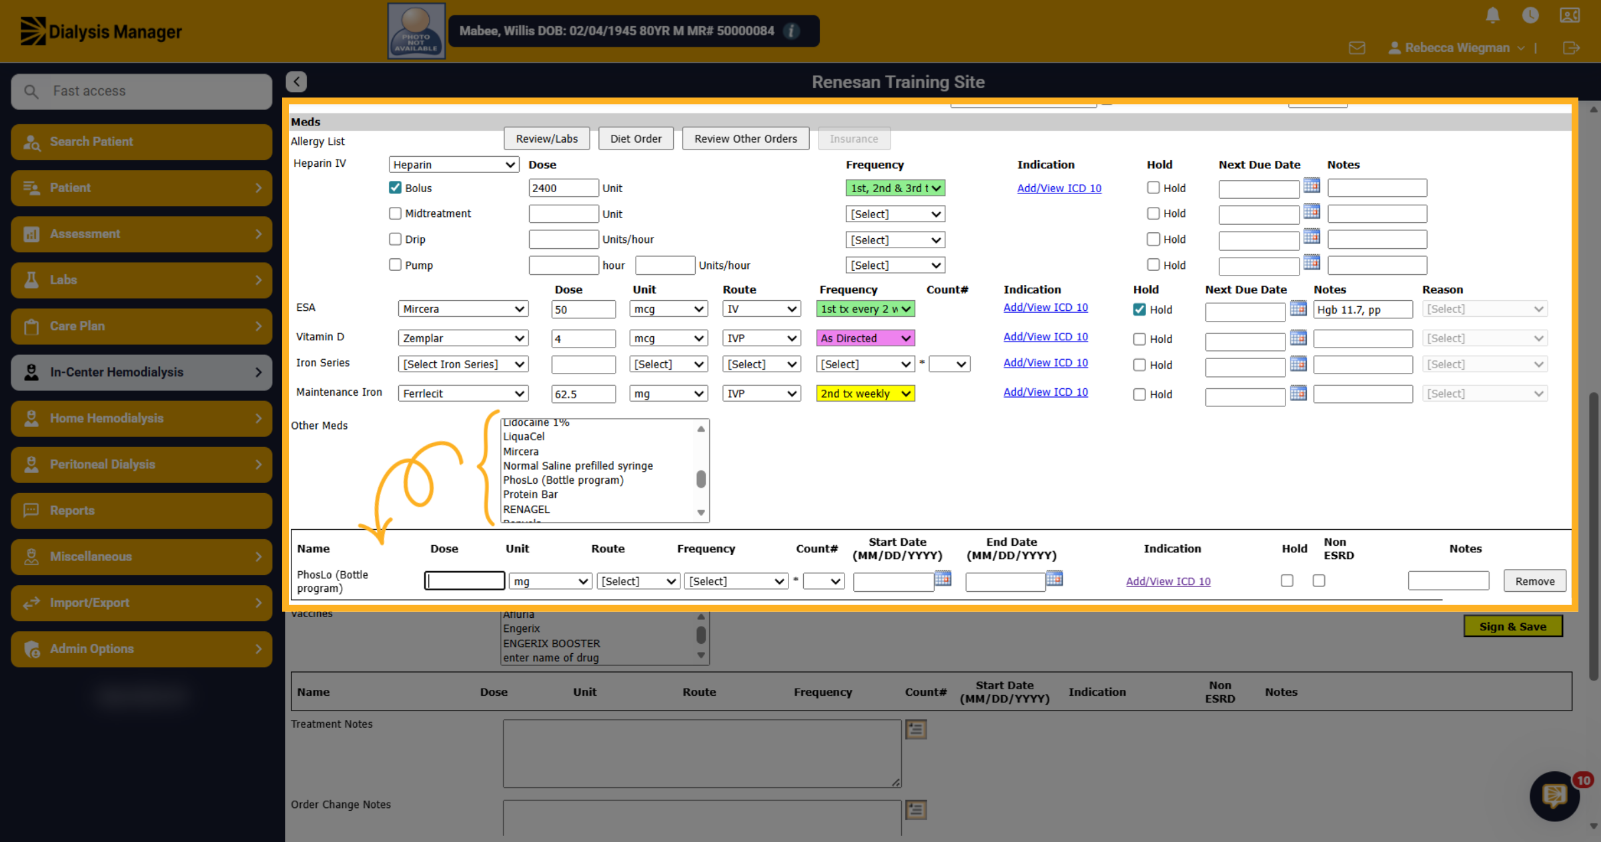
Task: Open the mail envelope icon
Action: point(1357,48)
